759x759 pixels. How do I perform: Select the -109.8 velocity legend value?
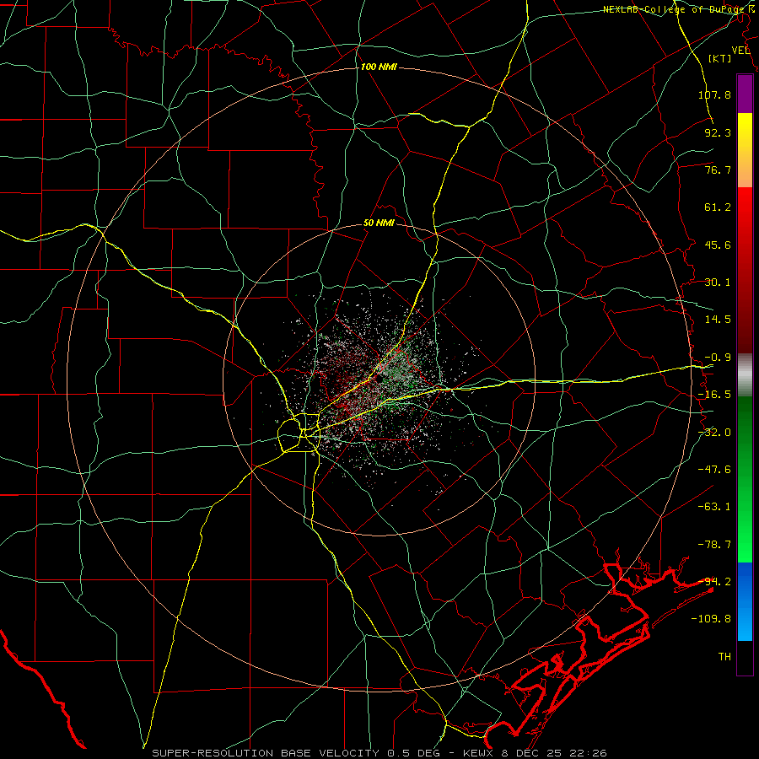point(711,619)
